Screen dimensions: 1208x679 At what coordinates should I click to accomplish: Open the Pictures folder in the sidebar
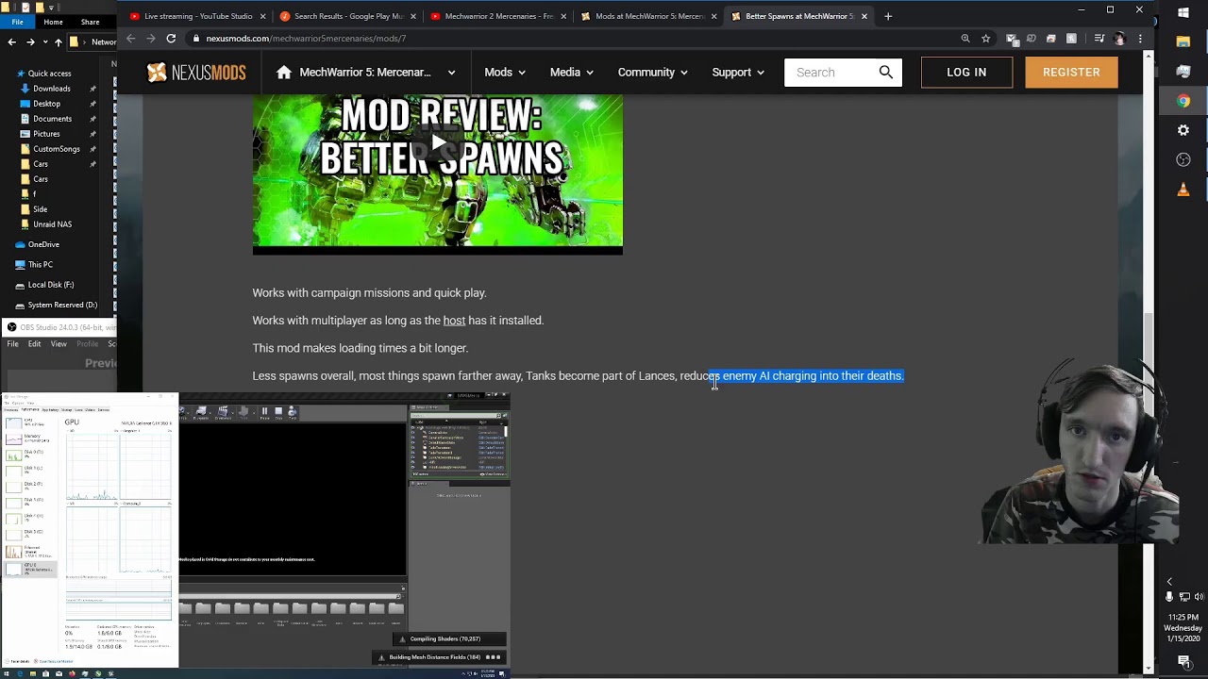tap(46, 134)
